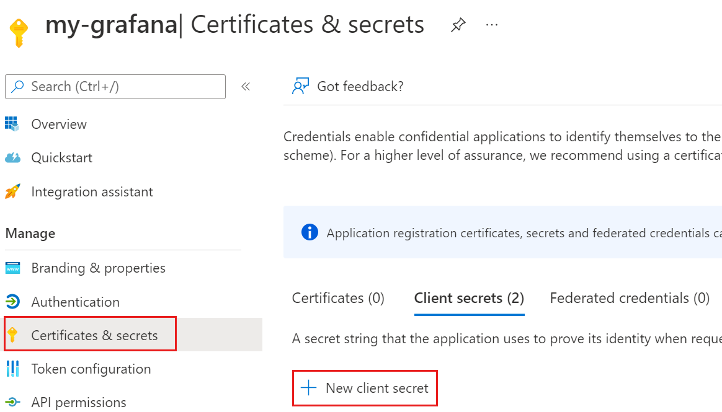The height and width of the screenshot is (412, 722).
Task: Select Certificates & secrets sidebar item
Action: tap(94, 335)
